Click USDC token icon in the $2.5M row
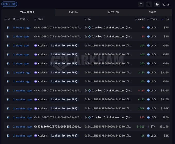Screen dimensions: 175x144 pos(148,72)
